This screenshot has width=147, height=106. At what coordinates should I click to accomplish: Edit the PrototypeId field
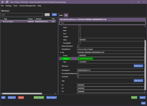point(111,70)
